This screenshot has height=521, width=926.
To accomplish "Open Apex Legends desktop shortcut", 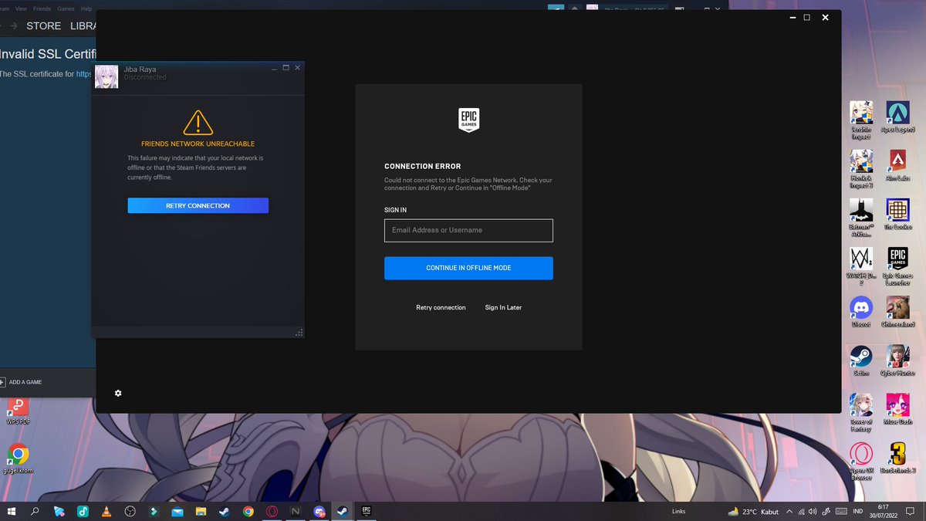I will [897, 117].
